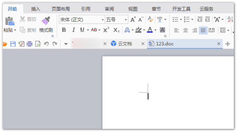This screenshot has height=132, width=237.
Task: Apply text effects with outlined A icon
Action: pyautogui.click(x=127, y=30)
